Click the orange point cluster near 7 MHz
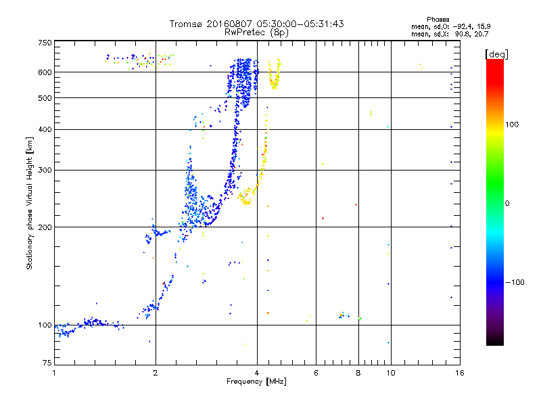The width and height of the screenshot is (541, 406). [343, 315]
